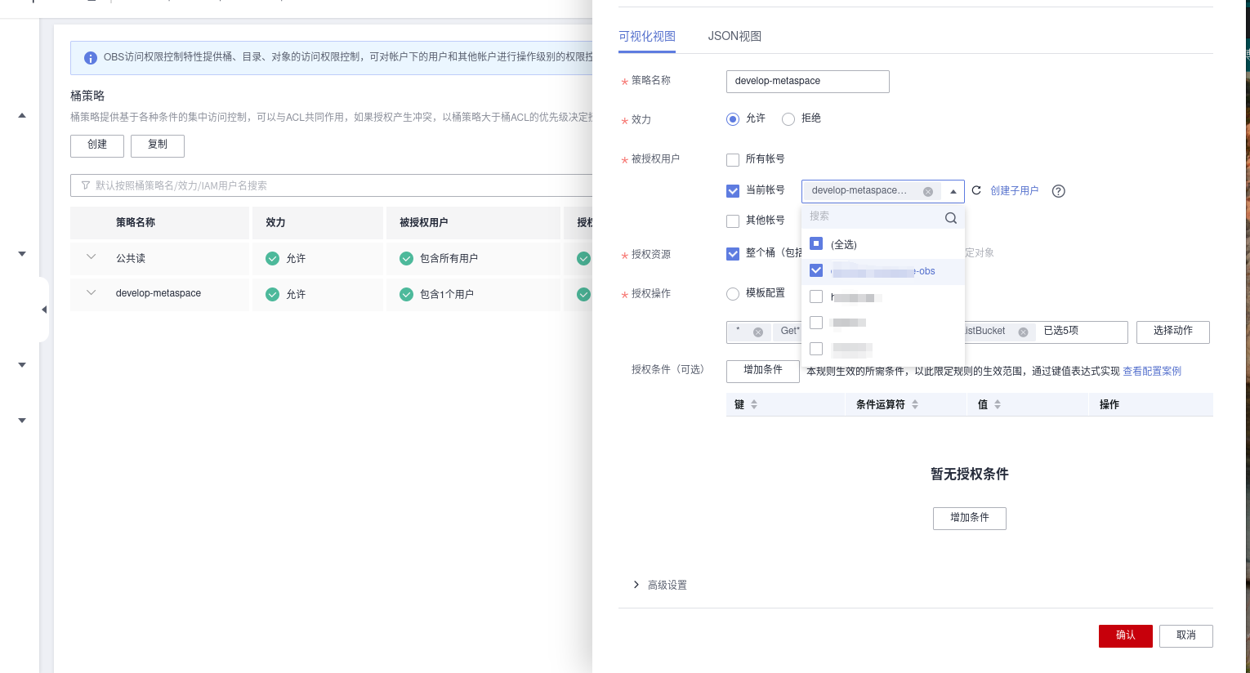Image resolution: width=1250 pixels, height=673 pixels.
Task: Check the last user in dropdown list
Action: (816, 349)
